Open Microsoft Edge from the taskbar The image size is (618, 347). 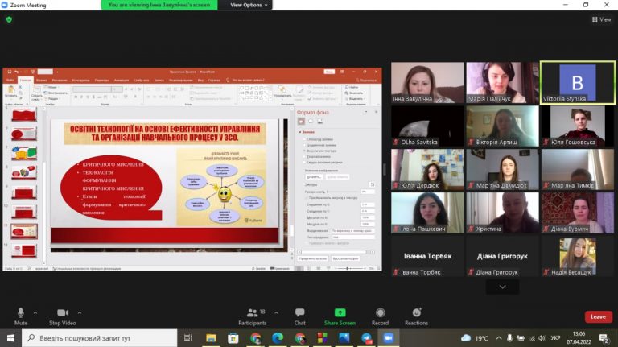(x=278, y=338)
